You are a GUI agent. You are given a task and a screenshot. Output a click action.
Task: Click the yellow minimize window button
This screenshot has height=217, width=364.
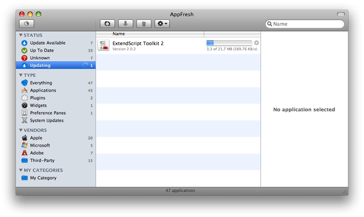tap(30, 15)
